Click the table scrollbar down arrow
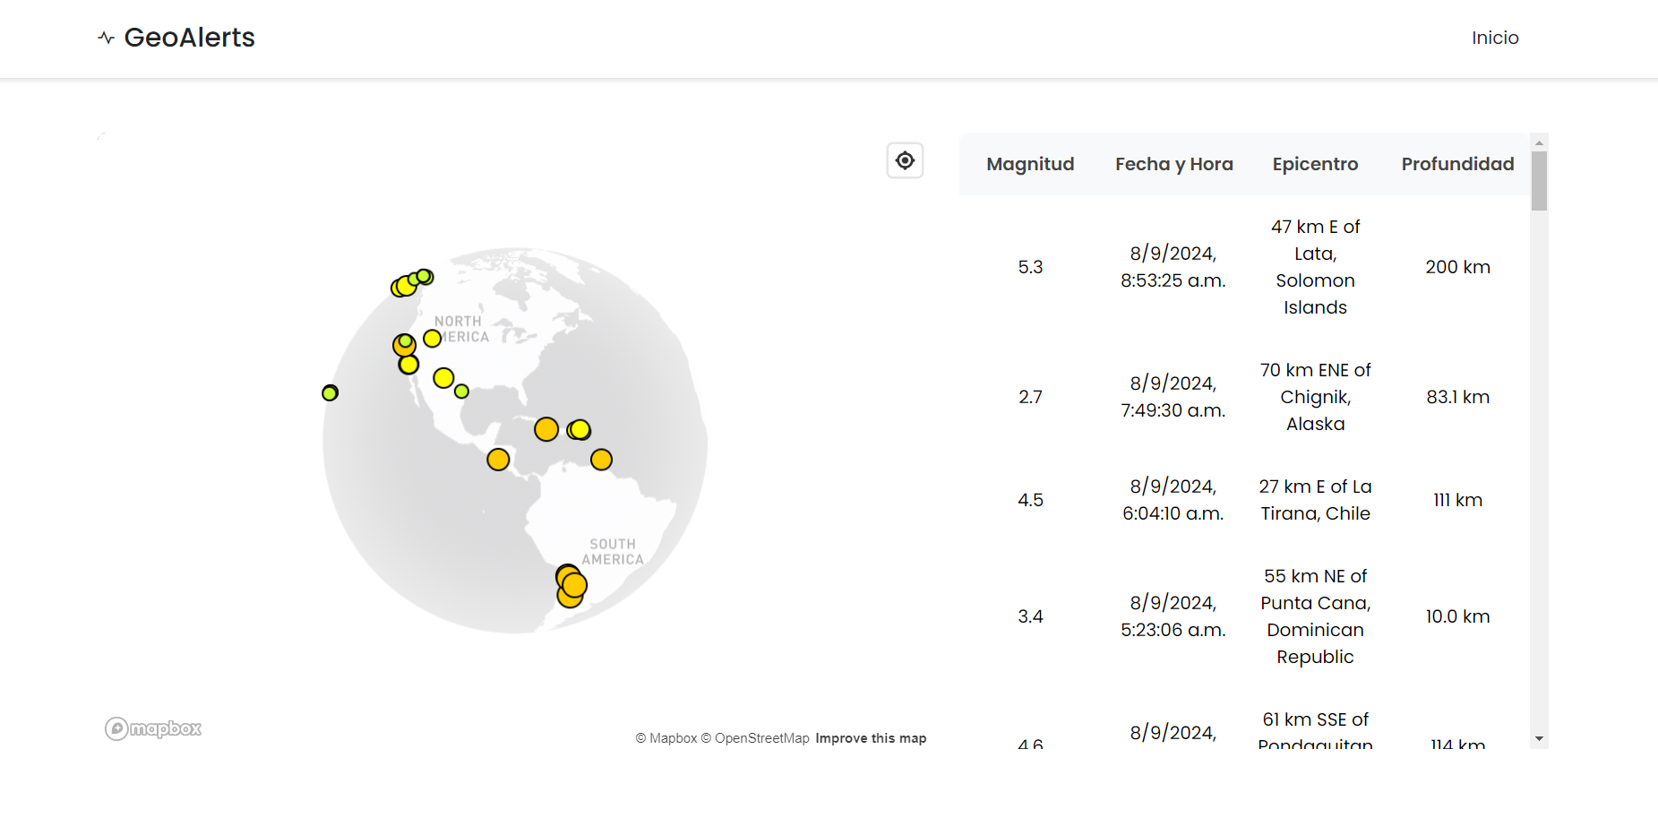Viewport: 1658px width, 818px height. (1539, 739)
